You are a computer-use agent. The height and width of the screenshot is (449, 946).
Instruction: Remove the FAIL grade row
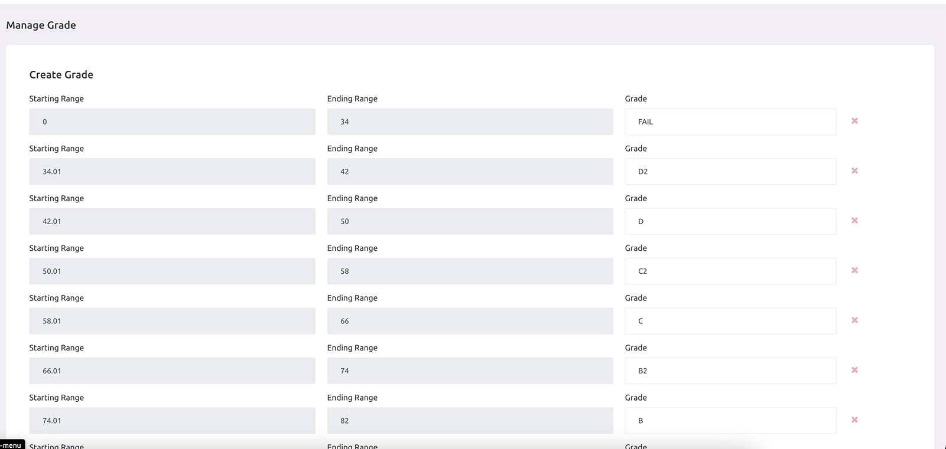[x=854, y=121]
